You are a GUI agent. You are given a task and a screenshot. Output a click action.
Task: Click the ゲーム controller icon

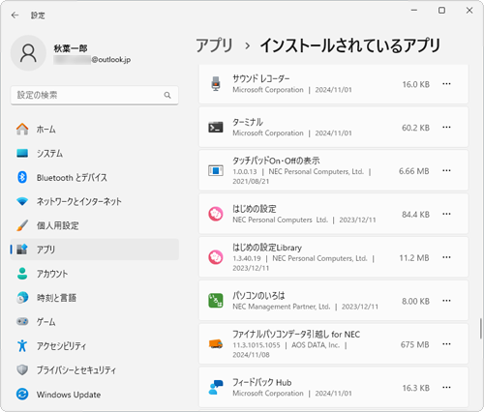(x=22, y=321)
